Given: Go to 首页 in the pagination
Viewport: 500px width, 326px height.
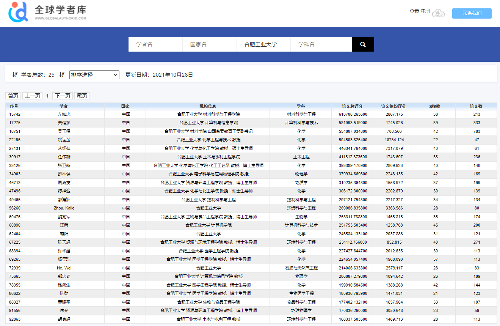Looking at the screenshot, I should (13, 96).
